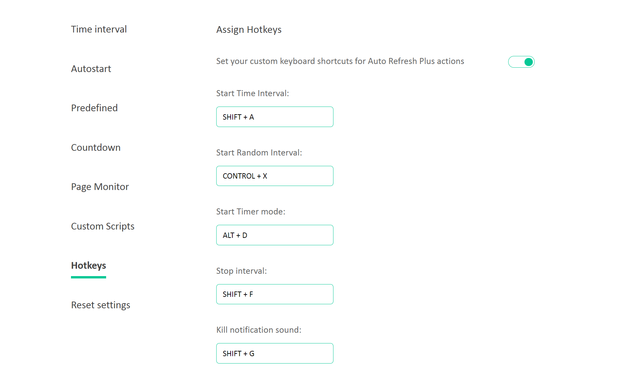Click the Start Time Interval label
Screen dimensions: 617x386
(252, 93)
